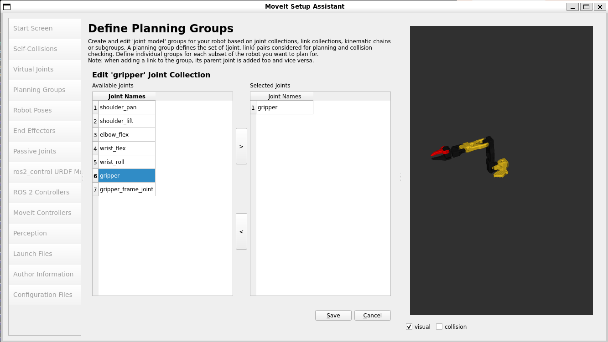This screenshot has height=342, width=608.
Task: Select shoulder_pan in Available Joints
Action: click(x=127, y=107)
